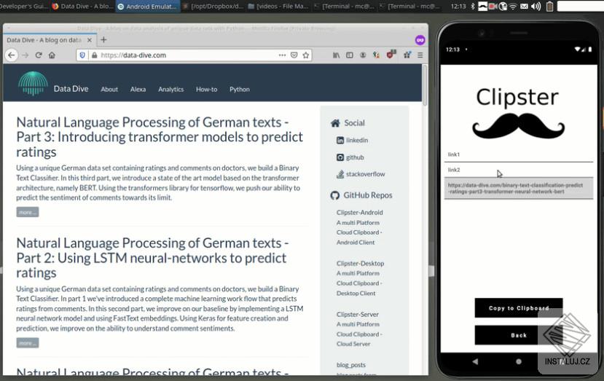
Task: Reload the data-dive.com page
Action: (x=39, y=55)
